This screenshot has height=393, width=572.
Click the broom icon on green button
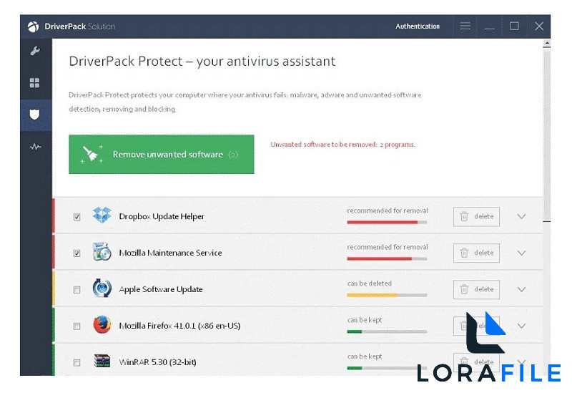(x=92, y=154)
